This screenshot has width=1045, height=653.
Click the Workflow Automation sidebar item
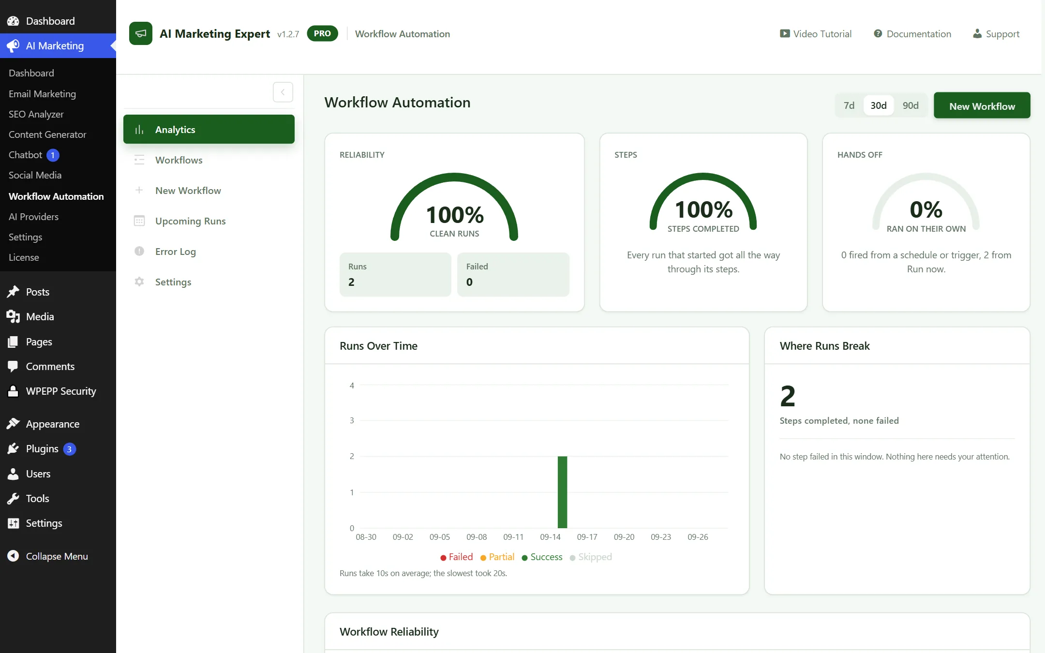(x=56, y=196)
